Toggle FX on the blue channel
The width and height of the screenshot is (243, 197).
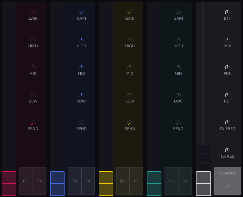click(x=88, y=181)
